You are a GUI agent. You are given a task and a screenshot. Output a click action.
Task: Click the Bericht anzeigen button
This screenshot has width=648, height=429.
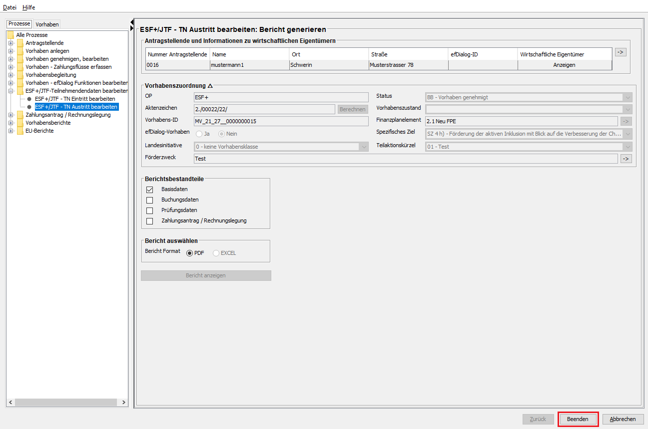pos(206,275)
